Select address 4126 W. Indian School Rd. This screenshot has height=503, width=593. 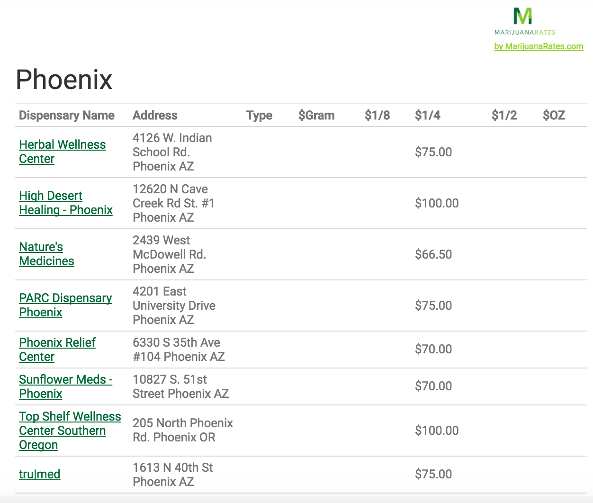(172, 152)
